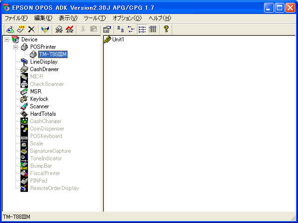Click the network icon with red checkmark
Viewport: 298px width, 223px height.
click(69, 29)
